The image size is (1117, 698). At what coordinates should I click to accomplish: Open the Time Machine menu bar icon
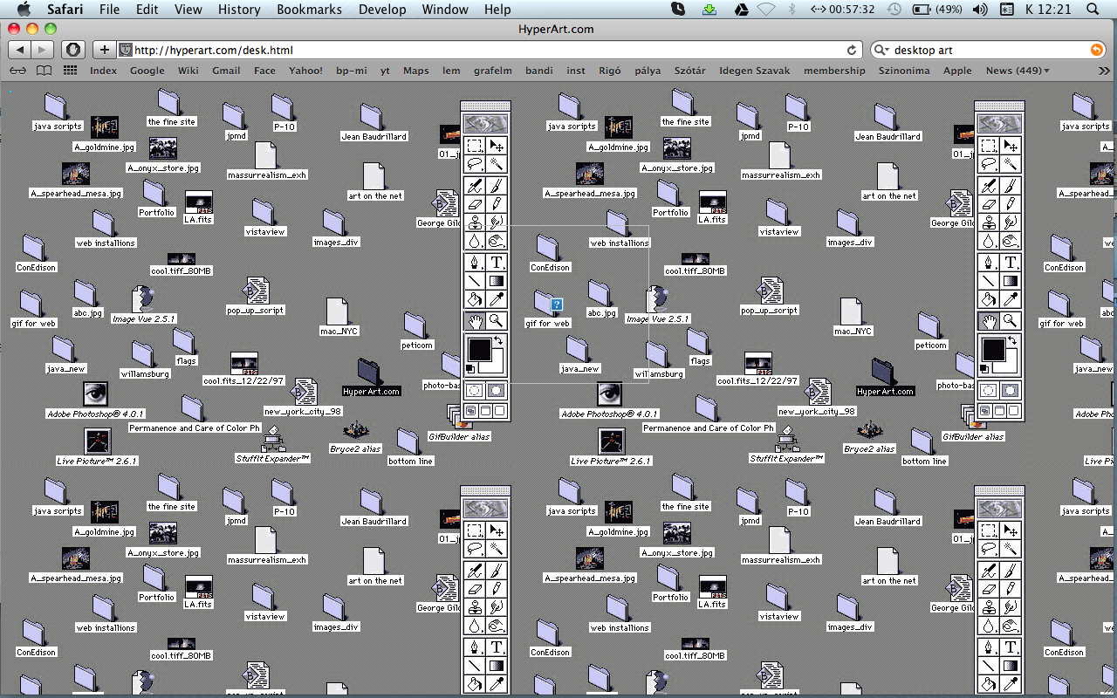tap(894, 10)
